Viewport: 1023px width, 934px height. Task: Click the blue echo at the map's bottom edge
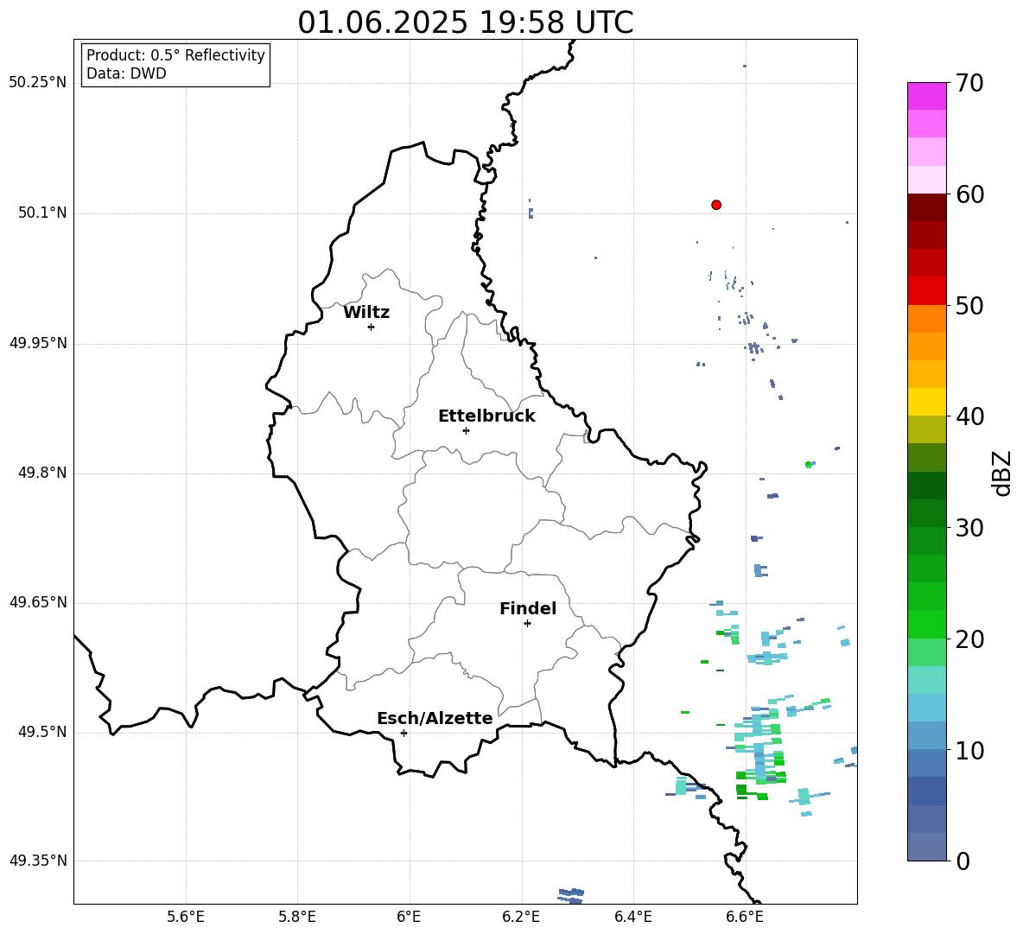click(x=571, y=895)
